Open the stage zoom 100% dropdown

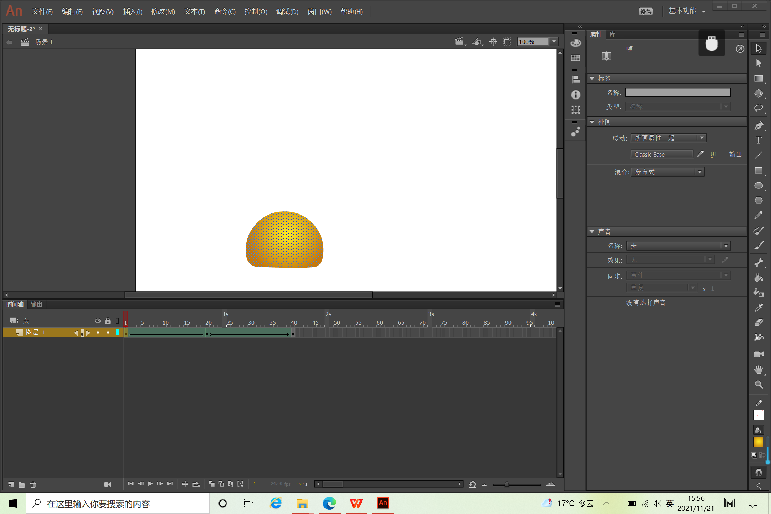pos(554,41)
